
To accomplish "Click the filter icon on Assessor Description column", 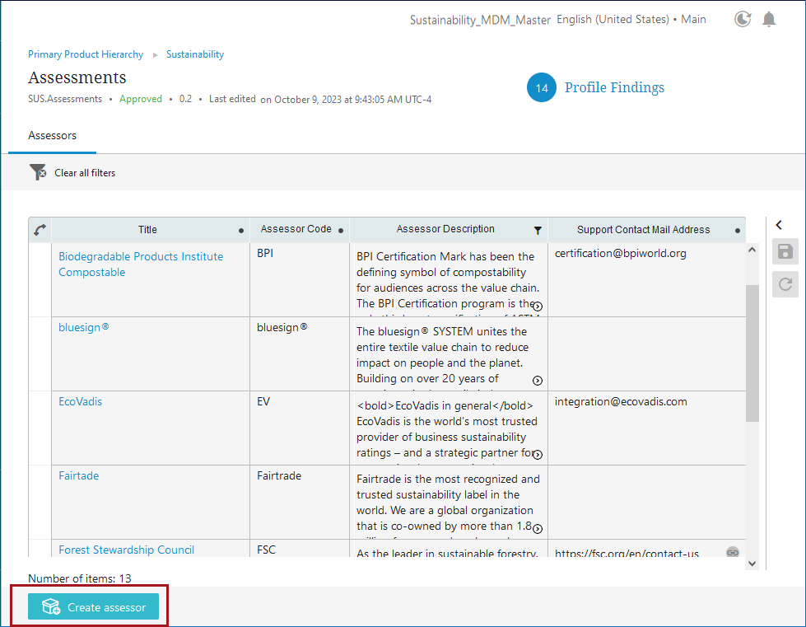I will (x=538, y=231).
